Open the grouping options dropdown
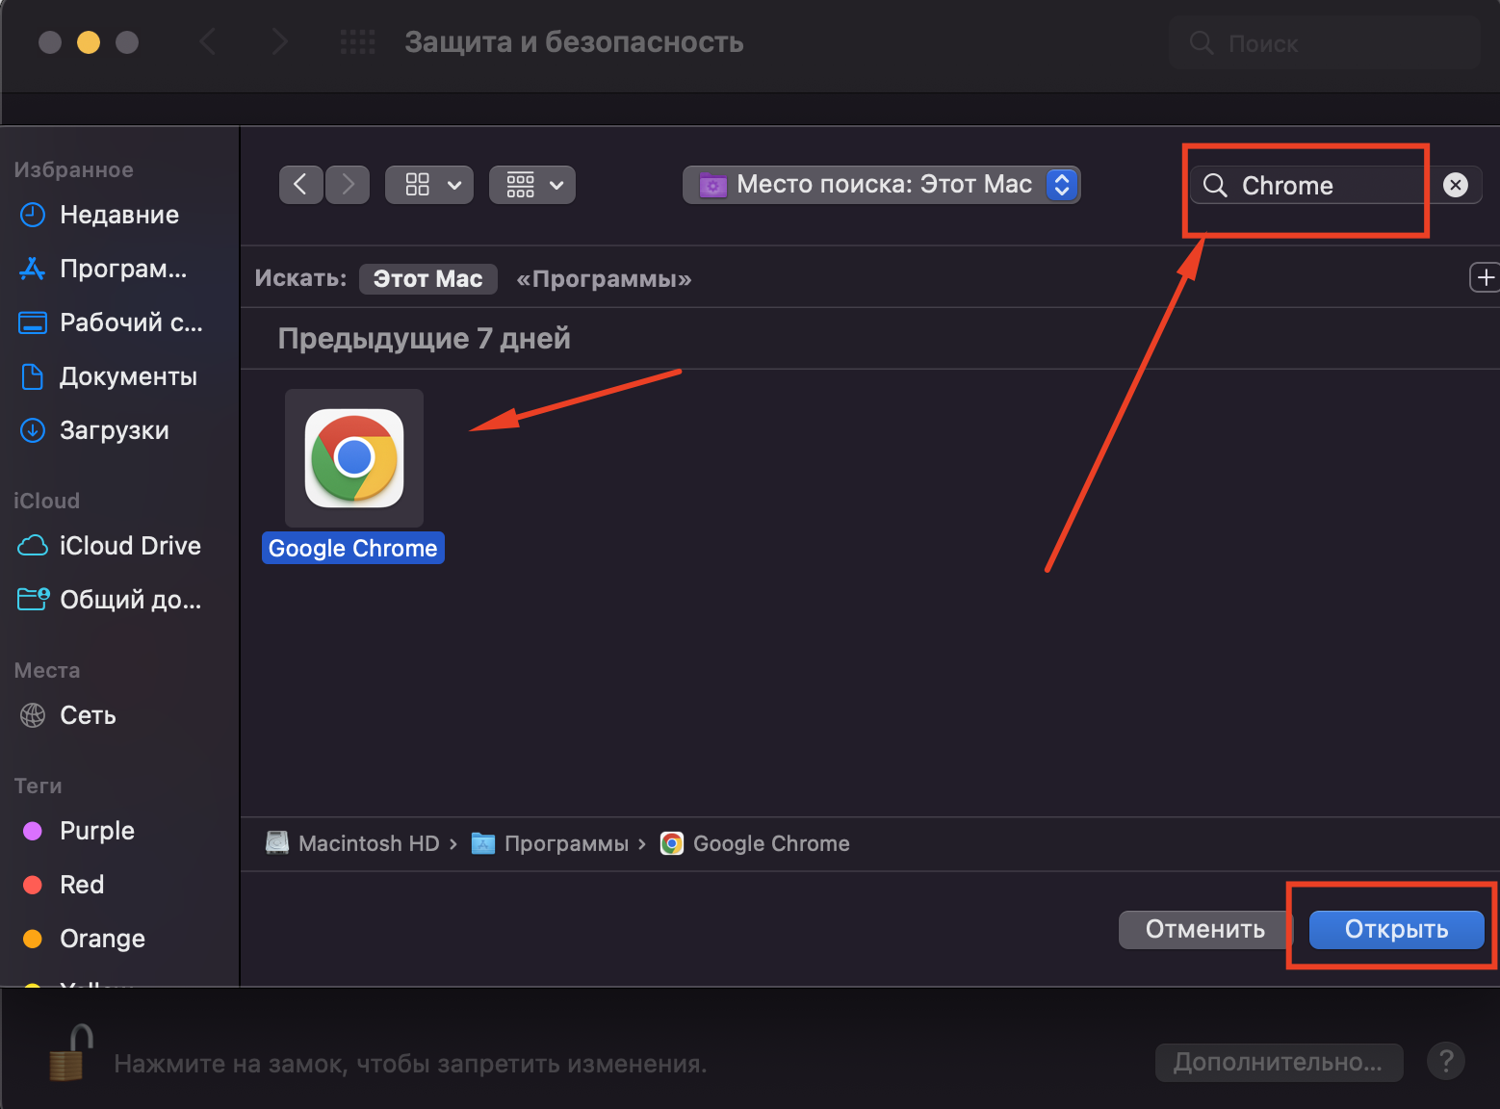The width and height of the screenshot is (1500, 1109). point(532,184)
